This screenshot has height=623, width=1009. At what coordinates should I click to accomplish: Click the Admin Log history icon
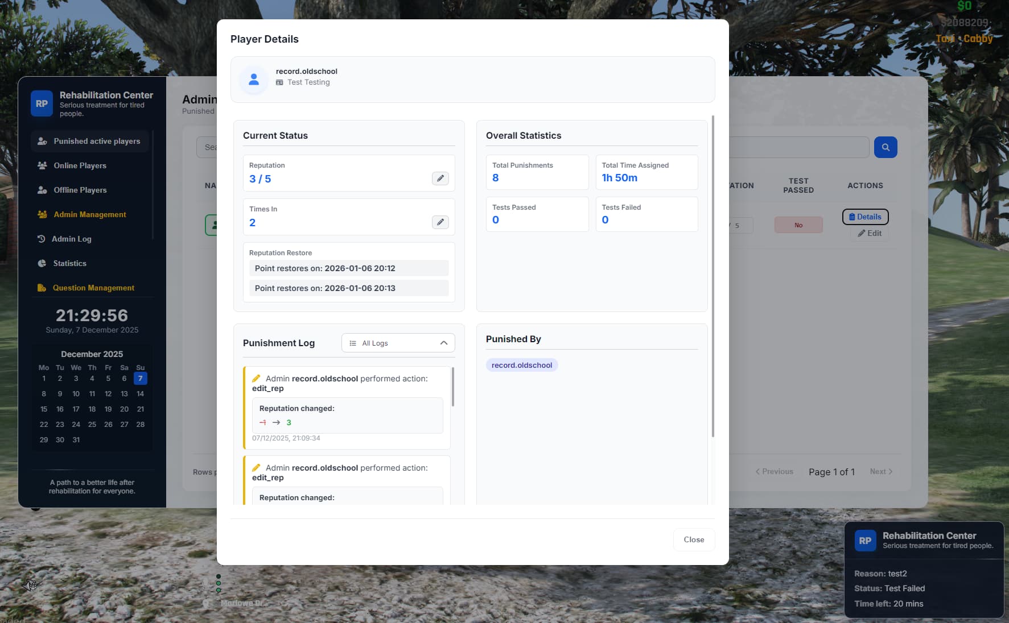[41, 239]
